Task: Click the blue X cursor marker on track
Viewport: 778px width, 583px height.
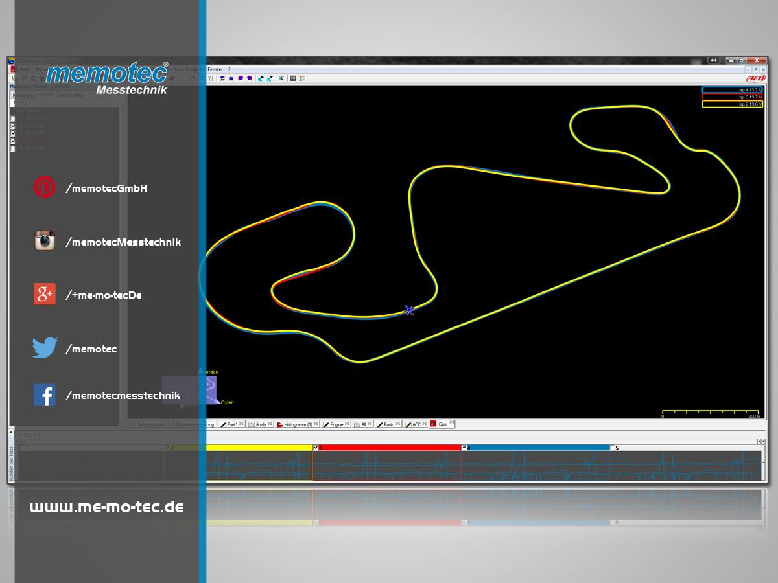Action: pos(409,310)
